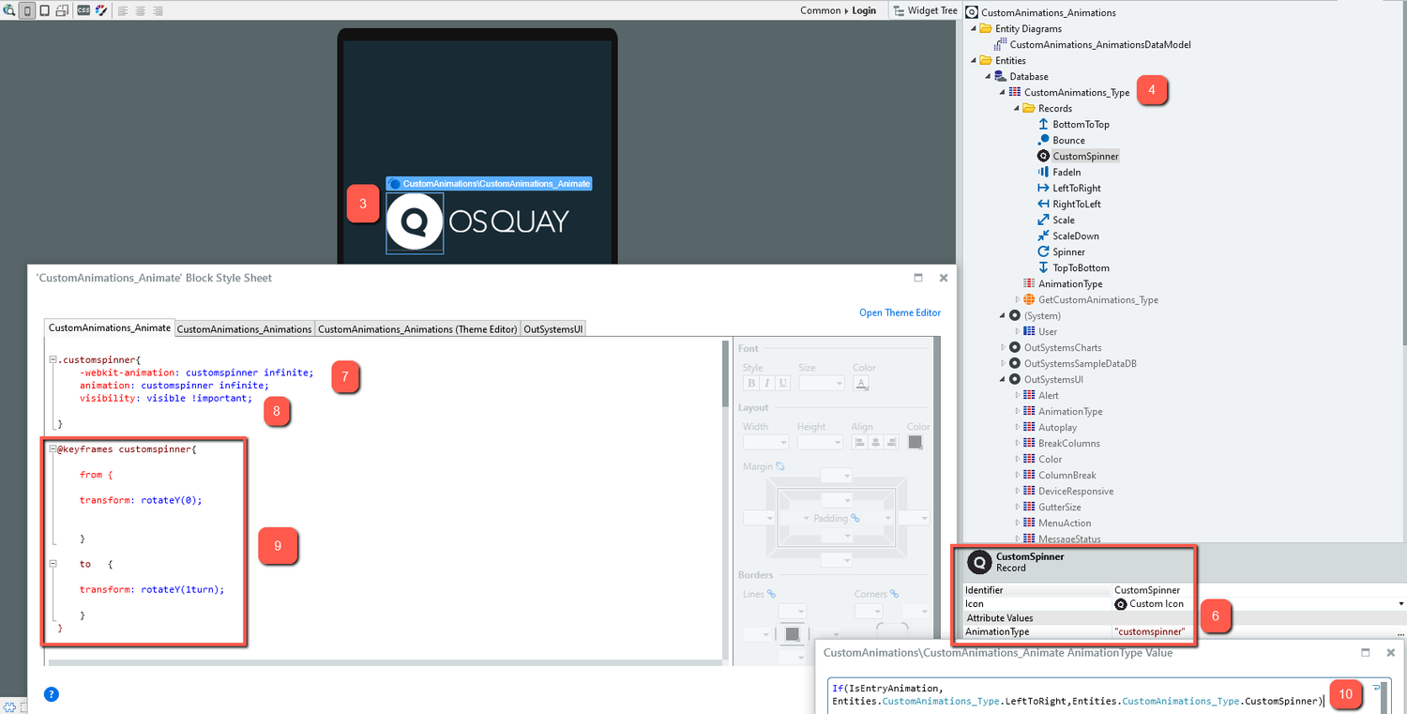The height and width of the screenshot is (714, 1407).
Task: Switch device preview to tablet view
Action: tap(44, 9)
